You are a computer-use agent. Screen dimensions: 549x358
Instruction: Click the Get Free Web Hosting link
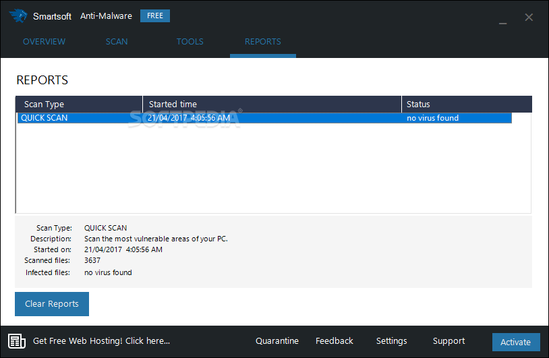[x=102, y=341]
